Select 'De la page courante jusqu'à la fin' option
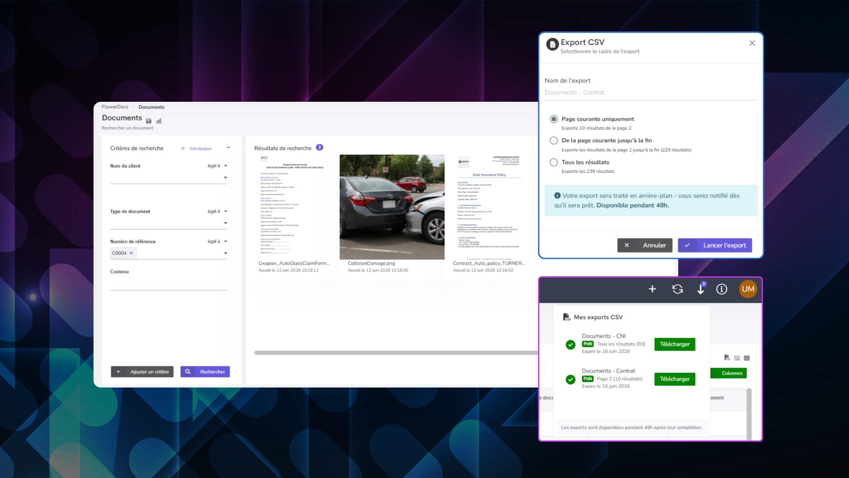Image resolution: width=849 pixels, height=478 pixels. (554, 140)
